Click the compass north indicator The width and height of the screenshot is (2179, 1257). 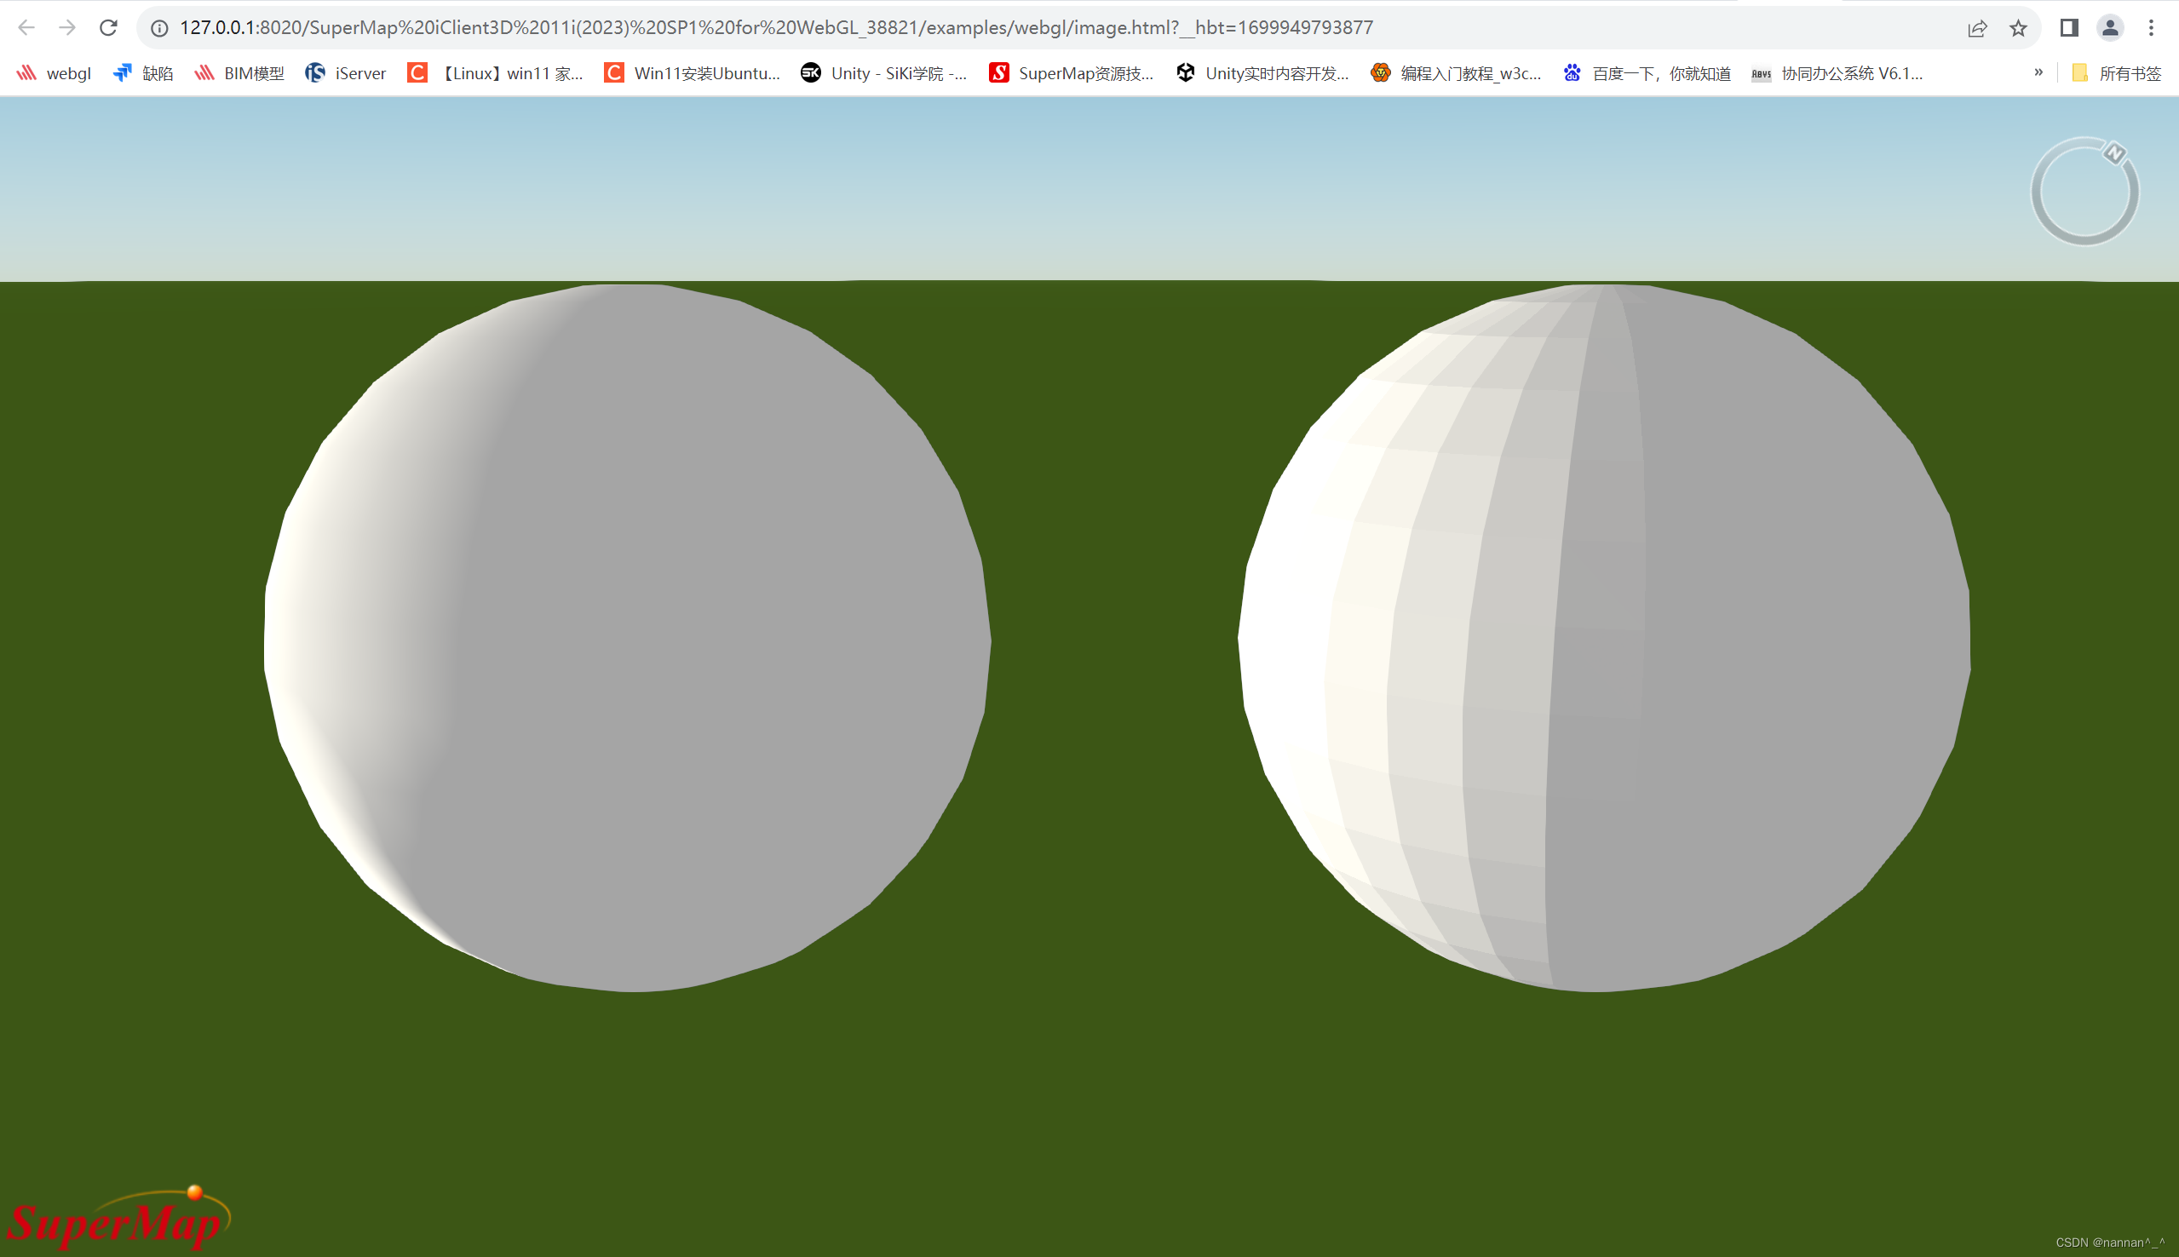pyautogui.click(x=2114, y=153)
